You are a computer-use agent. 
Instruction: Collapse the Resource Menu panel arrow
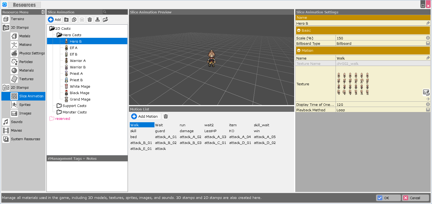(x=43, y=12)
